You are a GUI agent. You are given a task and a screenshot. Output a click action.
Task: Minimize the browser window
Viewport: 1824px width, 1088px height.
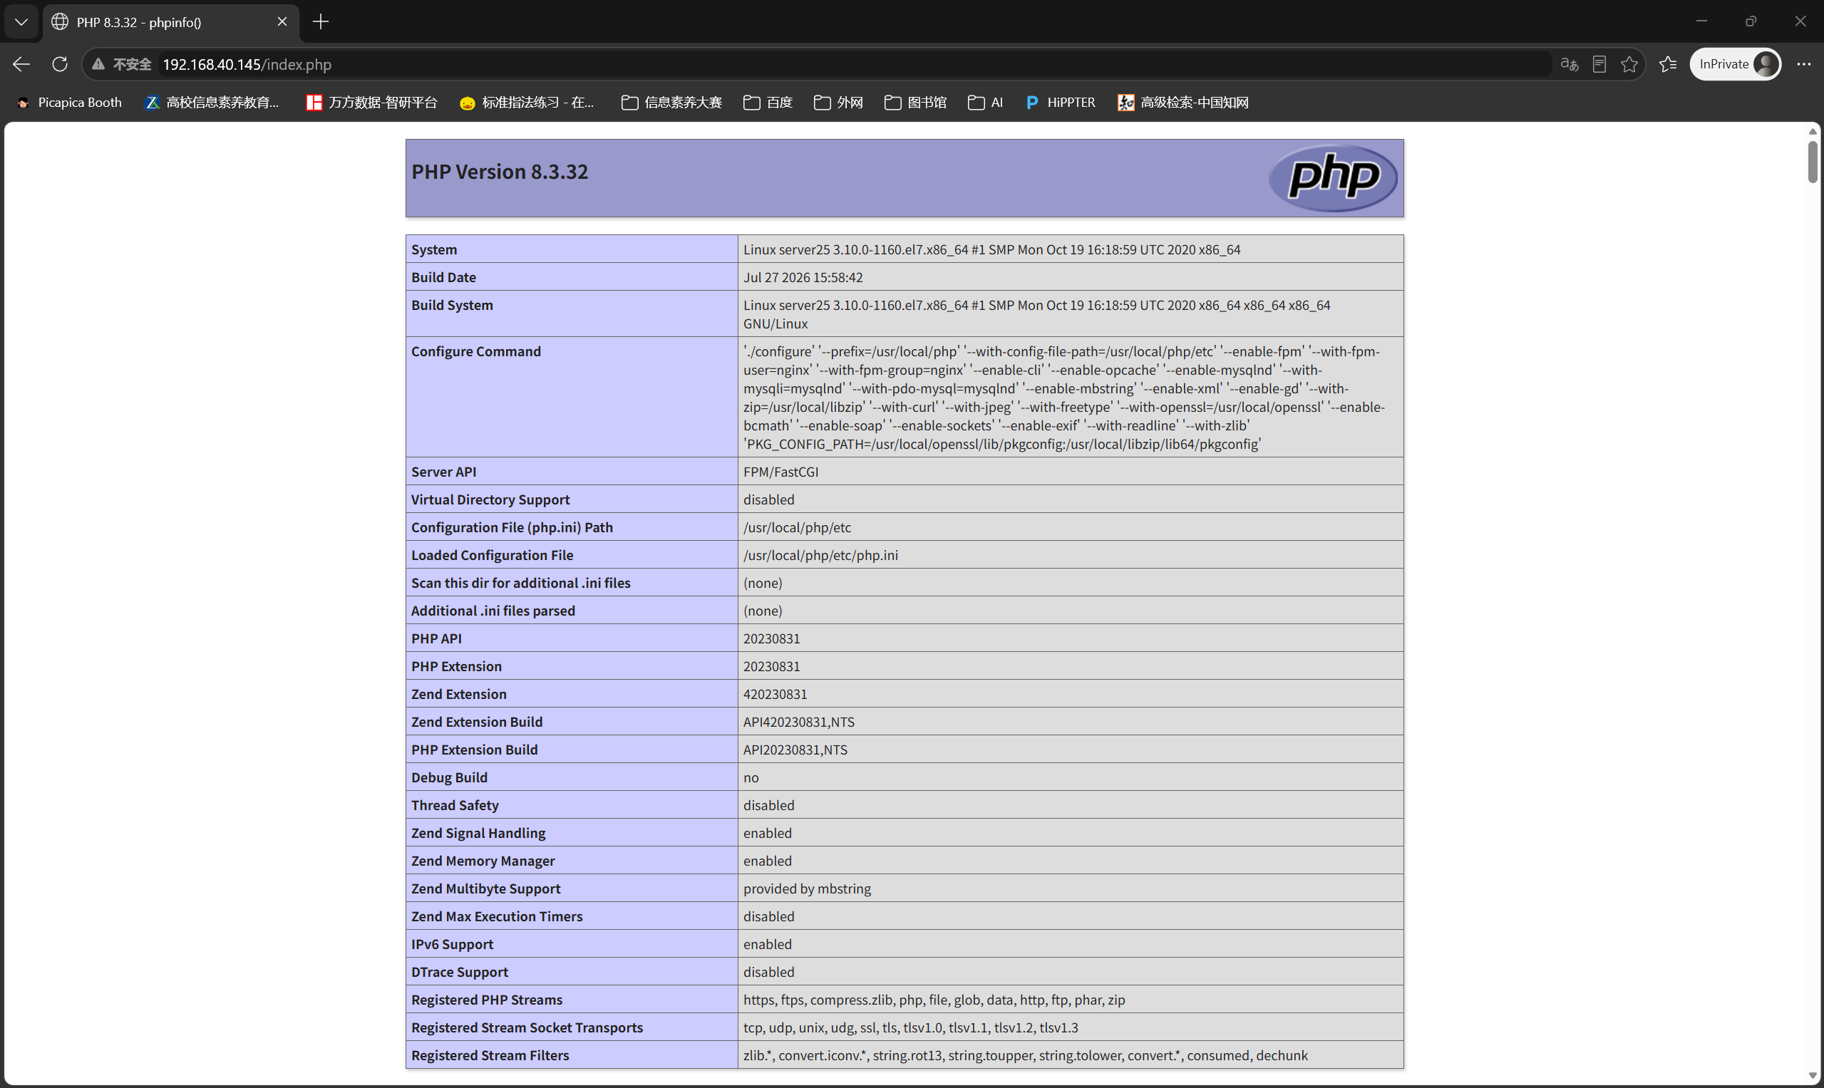tap(1701, 21)
